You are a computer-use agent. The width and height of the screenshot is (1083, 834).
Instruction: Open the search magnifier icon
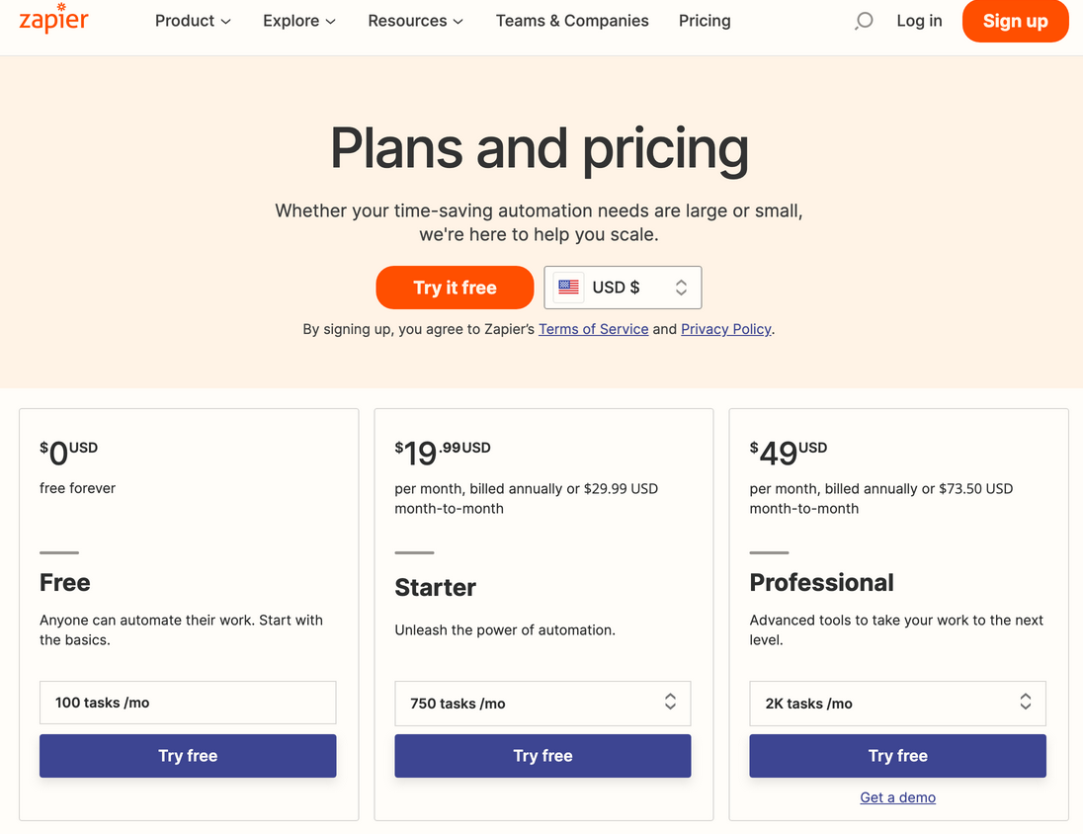[864, 21]
